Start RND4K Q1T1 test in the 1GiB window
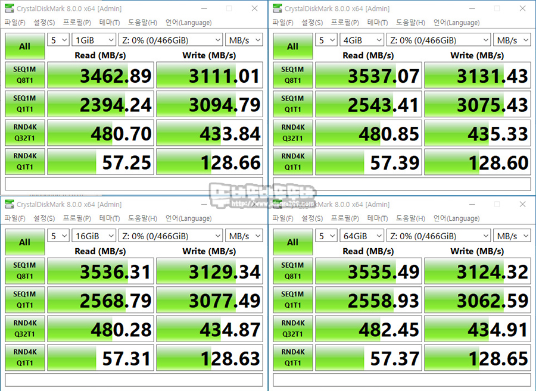The height and width of the screenshot is (391, 536). tap(25, 161)
